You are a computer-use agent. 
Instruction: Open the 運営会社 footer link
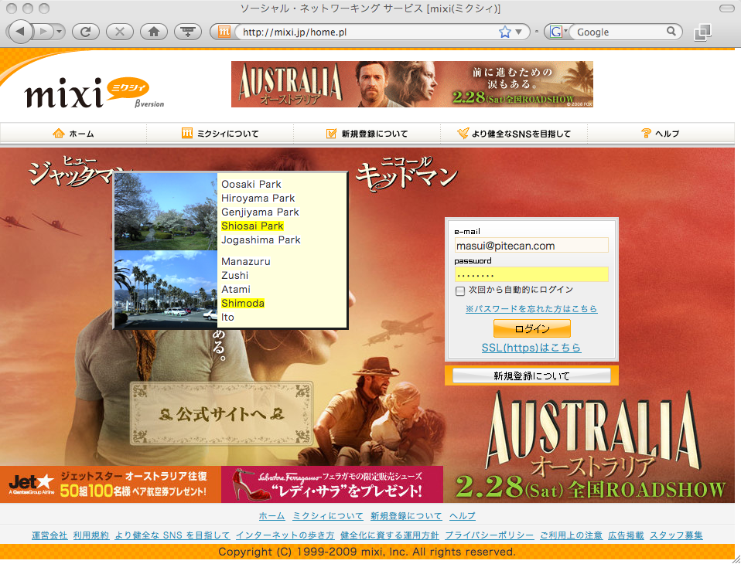pyautogui.click(x=50, y=535)
